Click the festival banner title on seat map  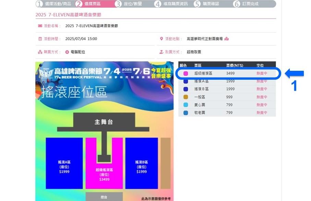coord(78,71)
